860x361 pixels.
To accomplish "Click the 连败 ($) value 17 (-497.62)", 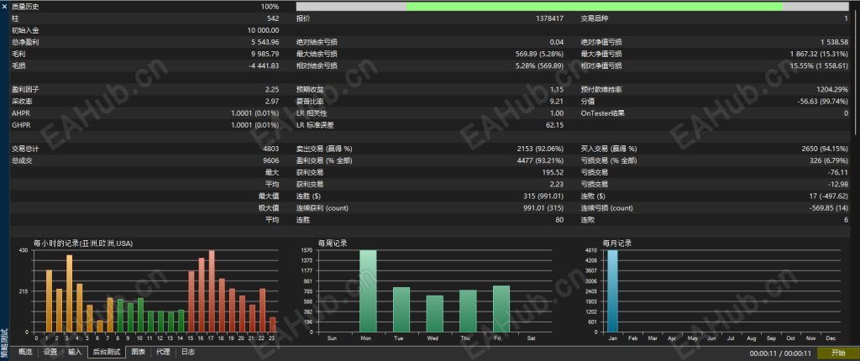I will (827, 196).
